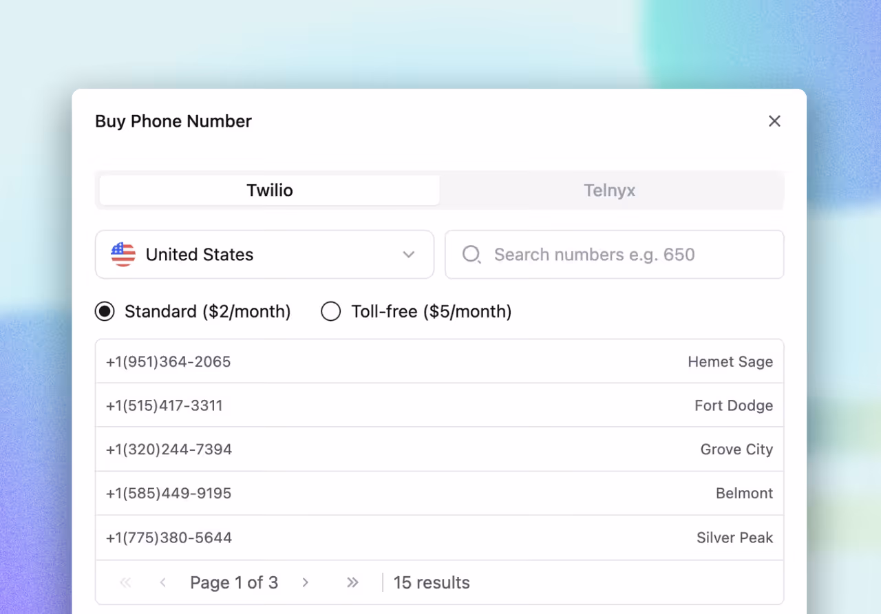Go to the previous results page
The image size is (881, 614).
point(163,582)
